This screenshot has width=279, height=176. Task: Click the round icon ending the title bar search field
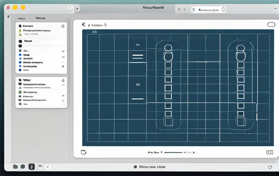point(223,10)
